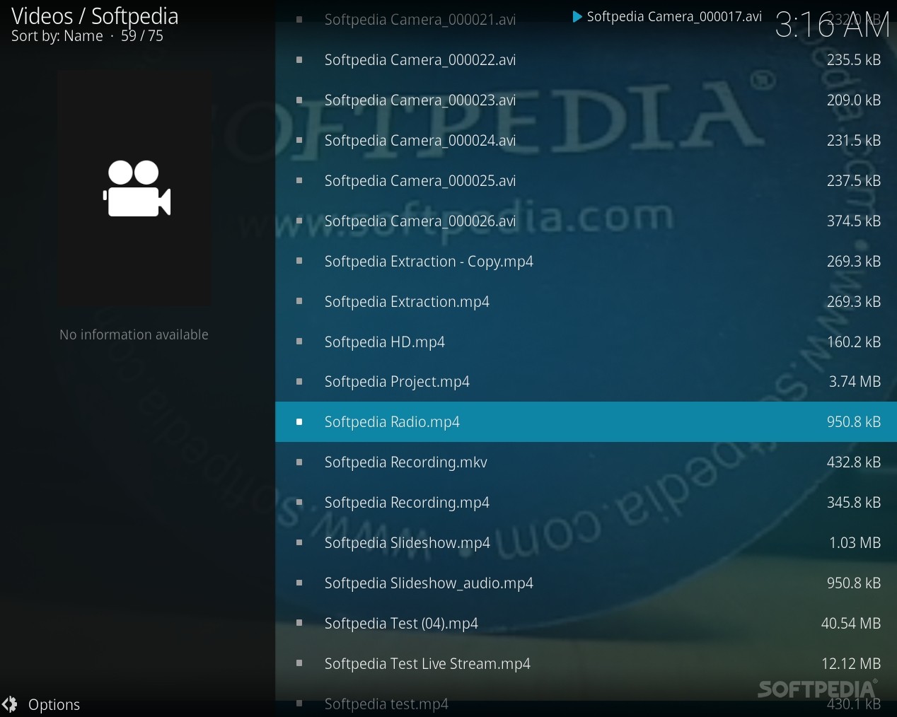897x717 pixels.
Task: Click the 3.74 MB file size
Action: (x=855, y=382)
